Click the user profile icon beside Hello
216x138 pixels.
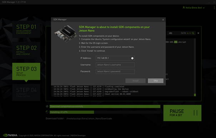point(184,7)
